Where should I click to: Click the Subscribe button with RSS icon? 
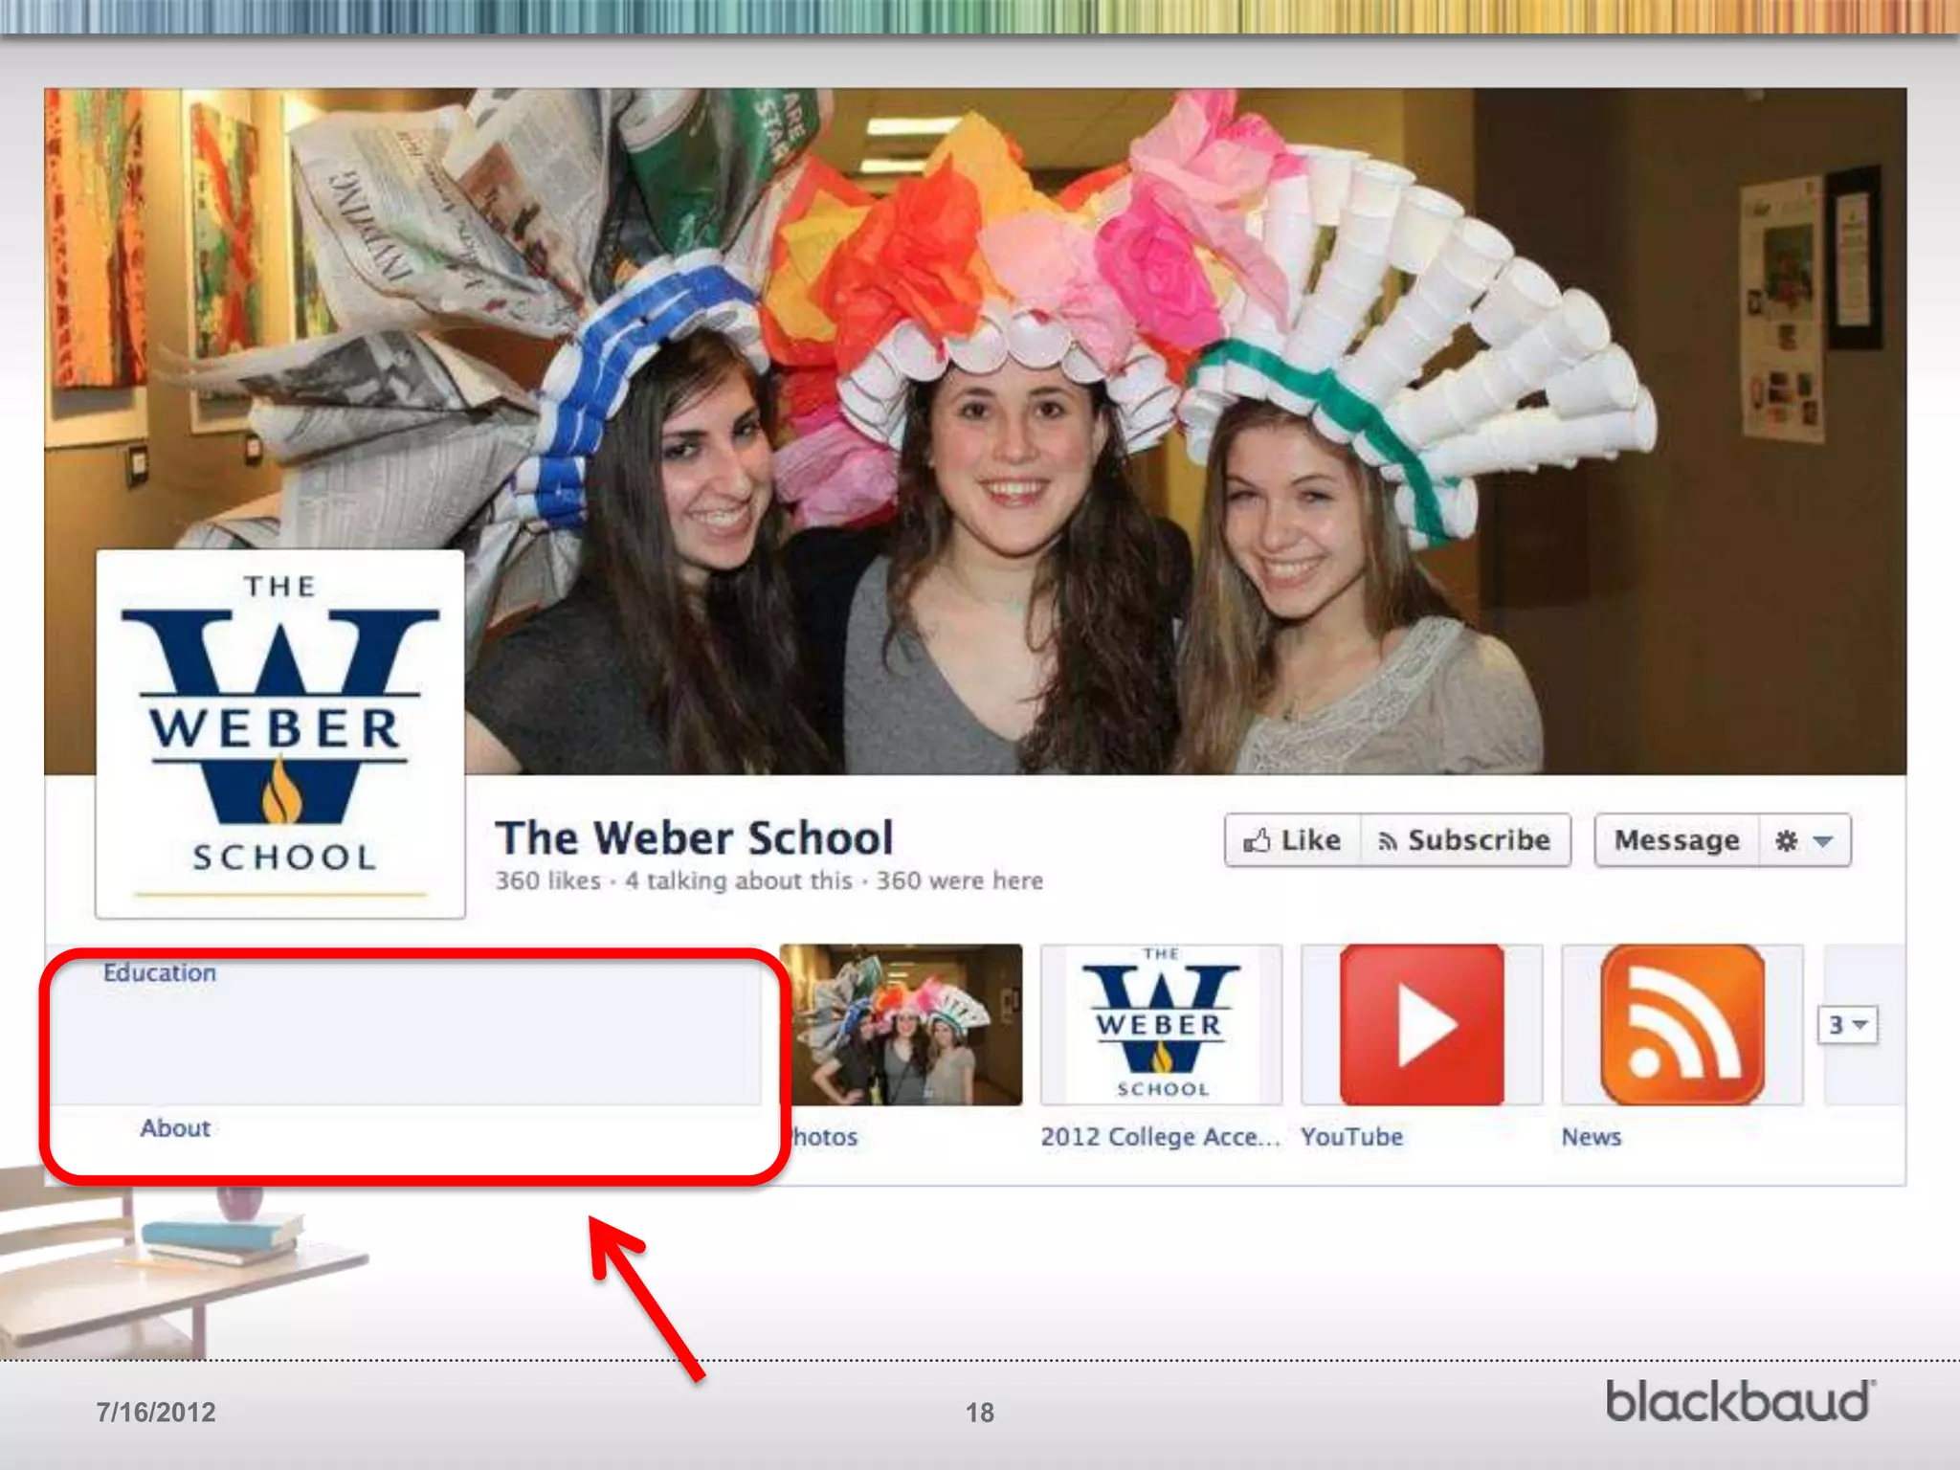click(x=1465, y=840)
